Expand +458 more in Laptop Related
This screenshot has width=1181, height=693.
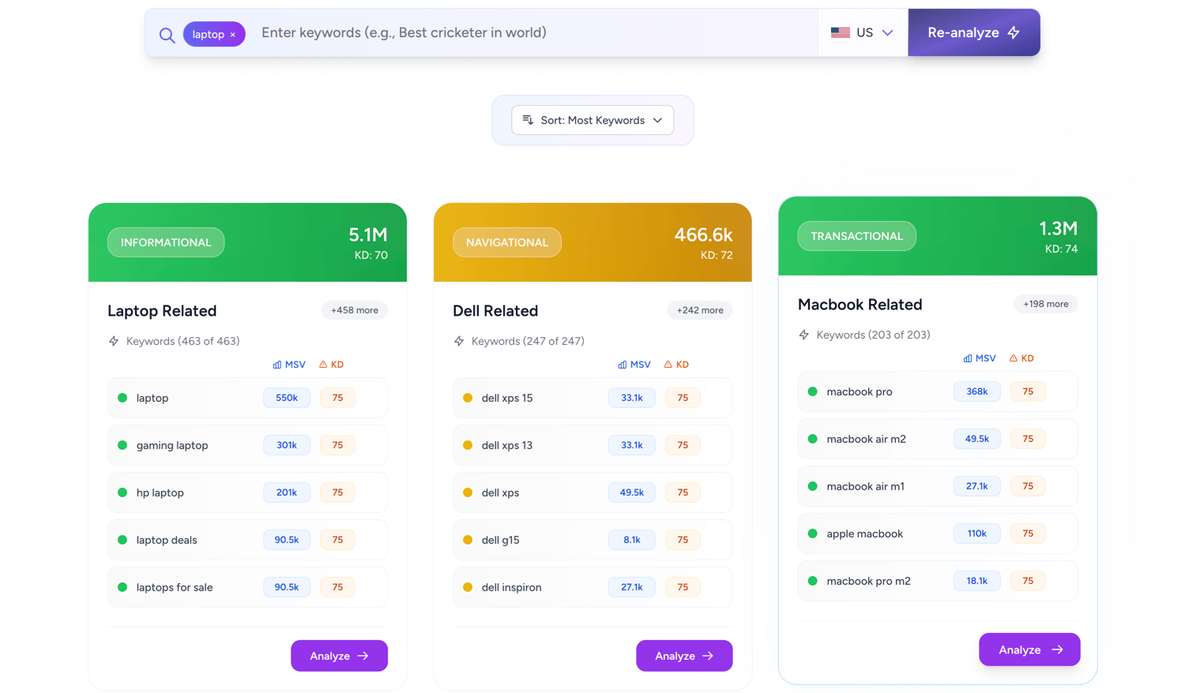354,310
